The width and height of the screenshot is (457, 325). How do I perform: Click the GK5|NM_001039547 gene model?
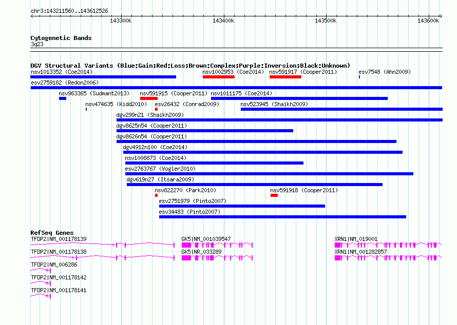(x=217, y=245)
